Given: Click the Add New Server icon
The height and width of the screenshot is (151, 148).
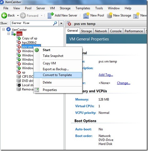Looking at the screenshot, I should tap(50, 15).
